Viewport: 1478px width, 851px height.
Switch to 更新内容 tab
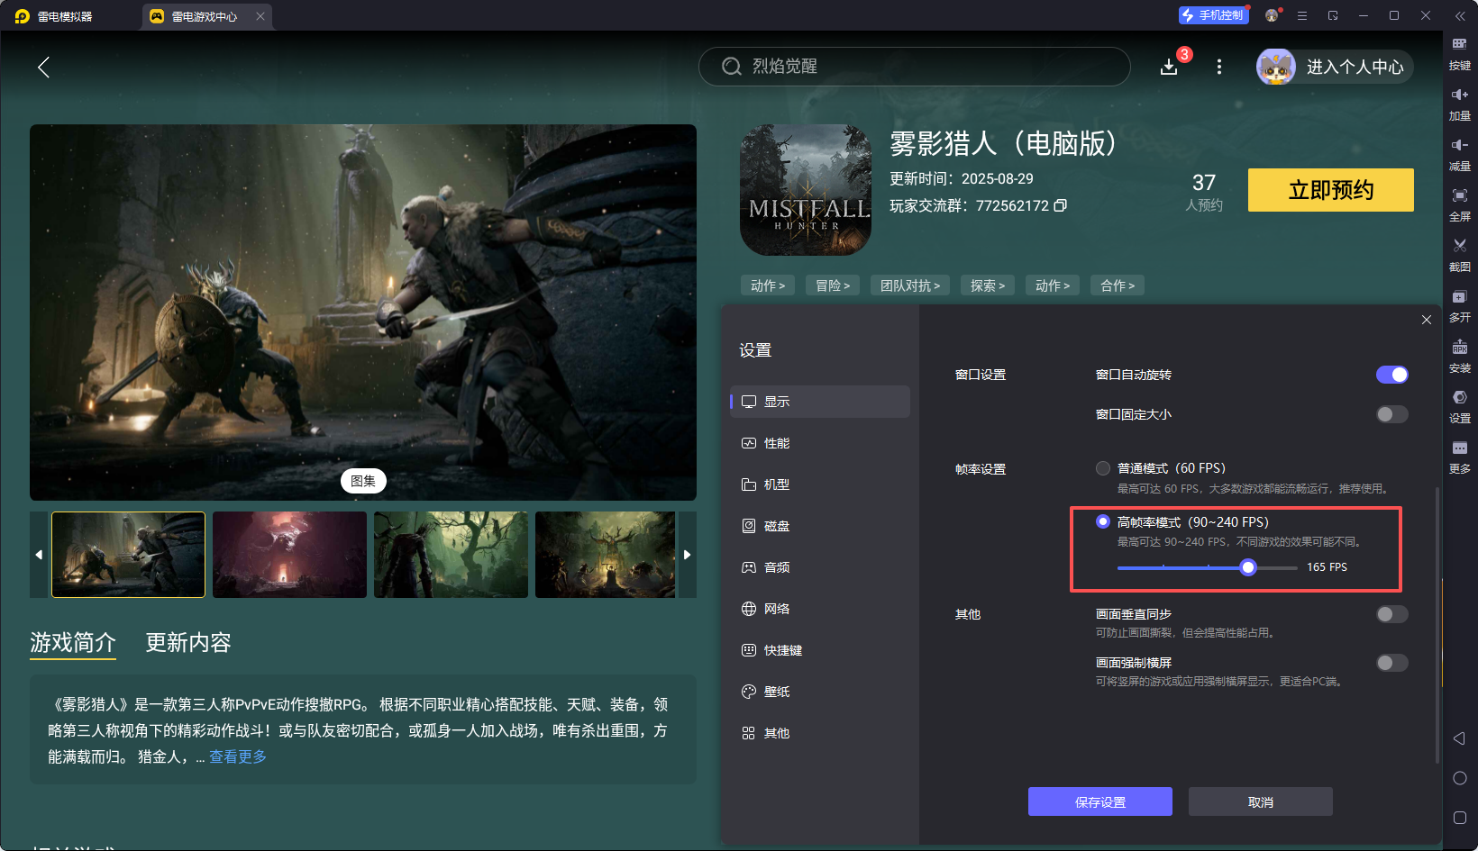click(x=188, y=642)
